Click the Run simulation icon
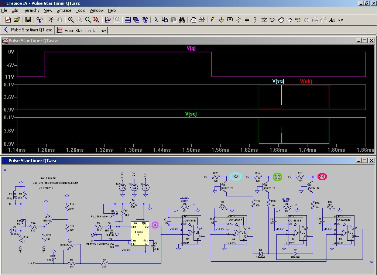The image size is (377, 275). [50, 20]
